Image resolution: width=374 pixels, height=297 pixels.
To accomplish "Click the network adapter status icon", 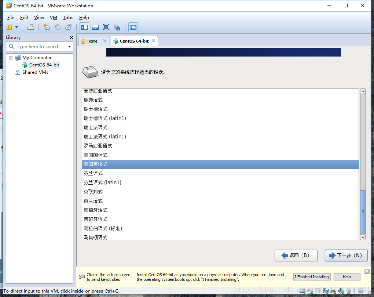I will tap(325, 290).
